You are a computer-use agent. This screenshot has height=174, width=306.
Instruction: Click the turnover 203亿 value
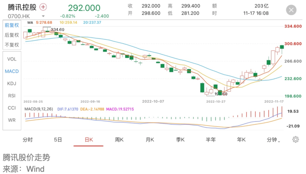tap(262, 6)
